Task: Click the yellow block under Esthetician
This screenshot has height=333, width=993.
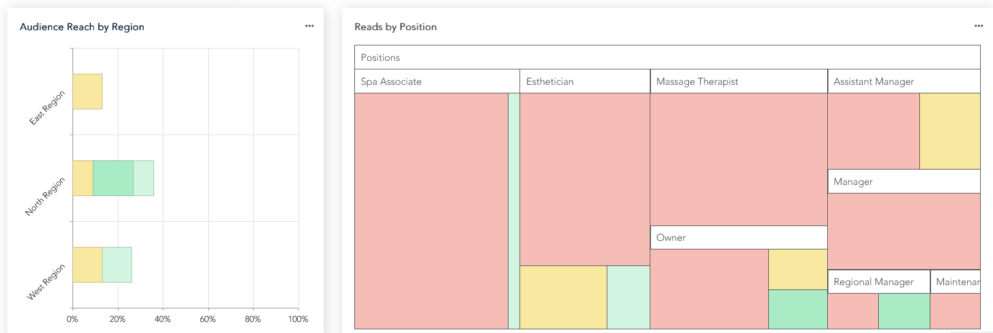Action: pyautogui.click(x=563, y=297)
